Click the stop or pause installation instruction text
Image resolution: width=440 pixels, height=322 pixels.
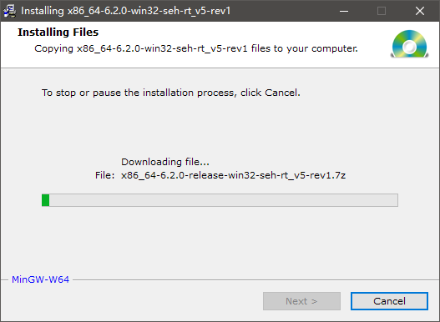[x=171, y=93]
